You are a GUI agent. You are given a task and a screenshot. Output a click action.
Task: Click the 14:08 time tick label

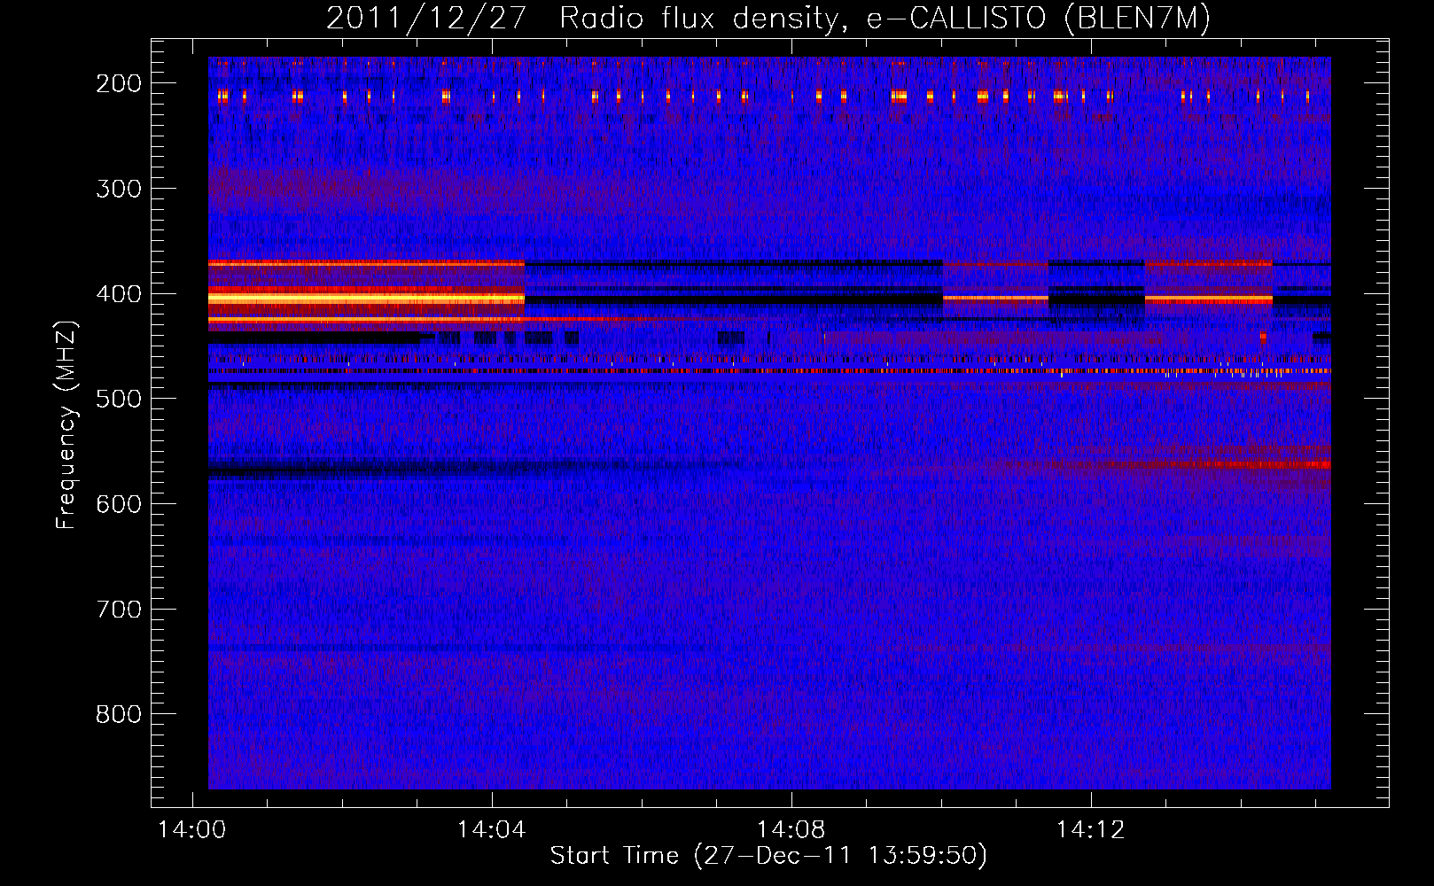pos(791,830)
